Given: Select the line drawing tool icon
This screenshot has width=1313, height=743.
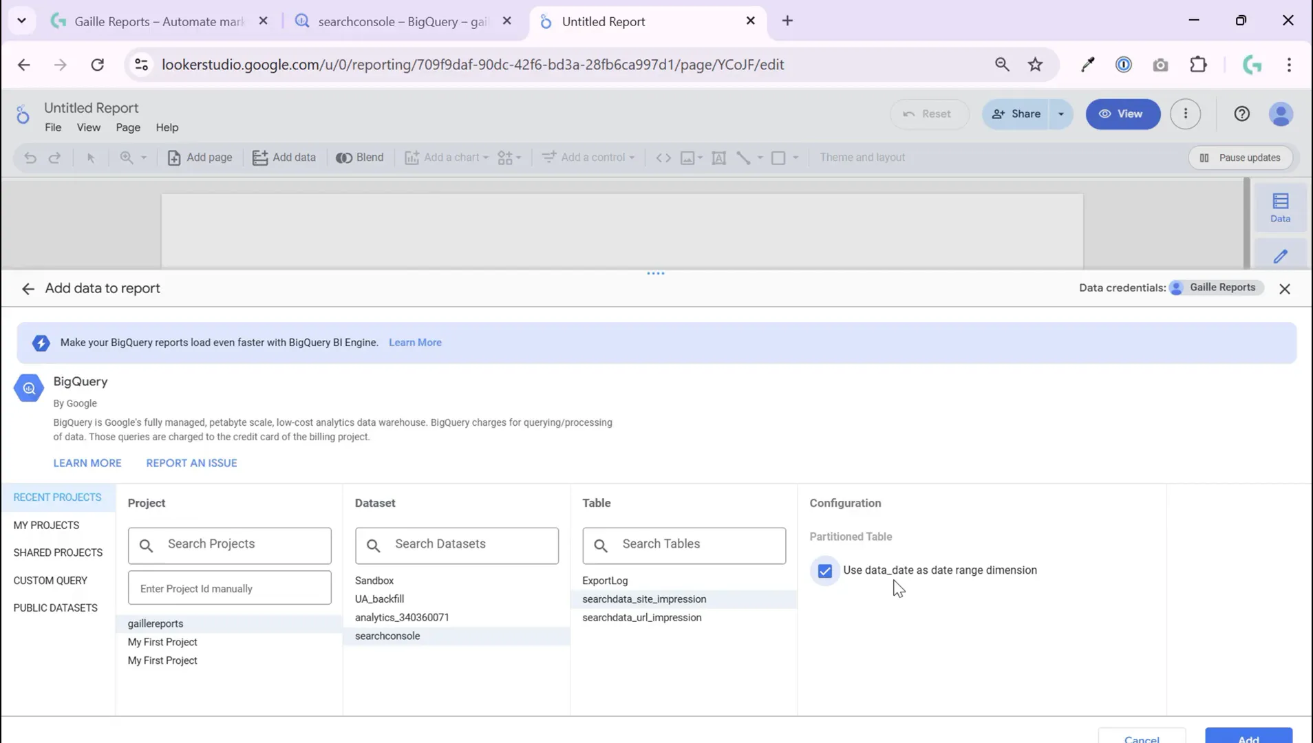Looking at the screenshot, I should [x=743, y=158].
